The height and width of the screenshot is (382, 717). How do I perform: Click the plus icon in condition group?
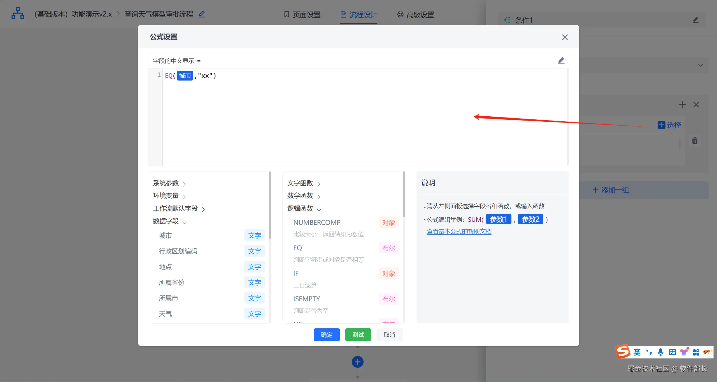tap(682, 105)
